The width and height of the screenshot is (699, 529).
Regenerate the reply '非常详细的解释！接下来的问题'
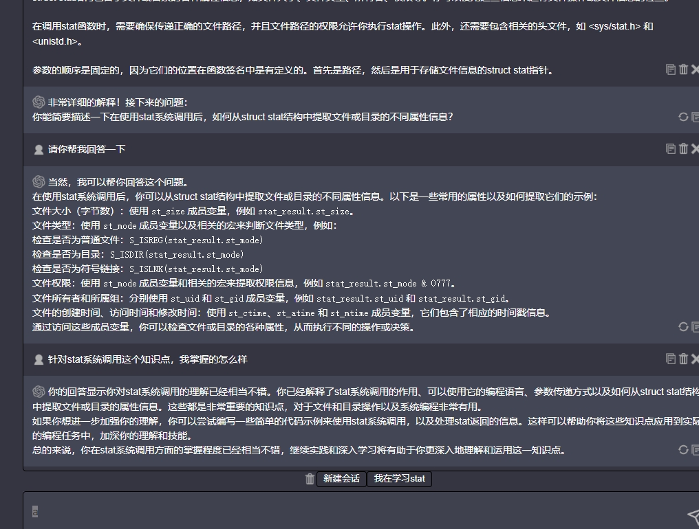tap(683, 117)
